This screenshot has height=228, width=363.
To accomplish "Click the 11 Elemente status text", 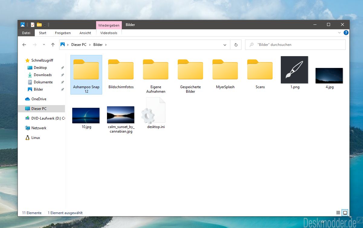I will click(32, 213).
